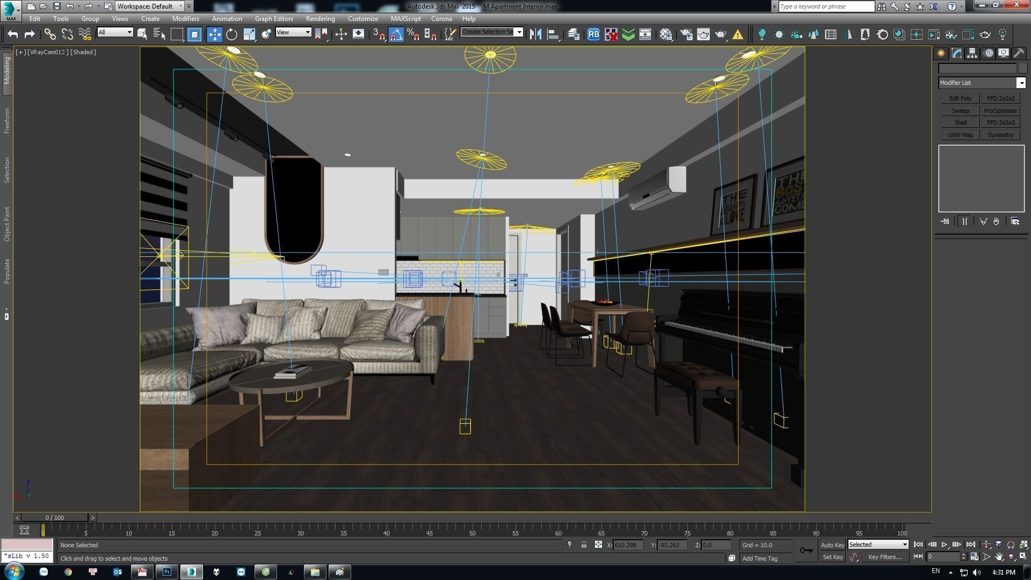This screenshot has height=580, width=1031.
Task: Click the RB toolbar button
Action: coord(593,34)
